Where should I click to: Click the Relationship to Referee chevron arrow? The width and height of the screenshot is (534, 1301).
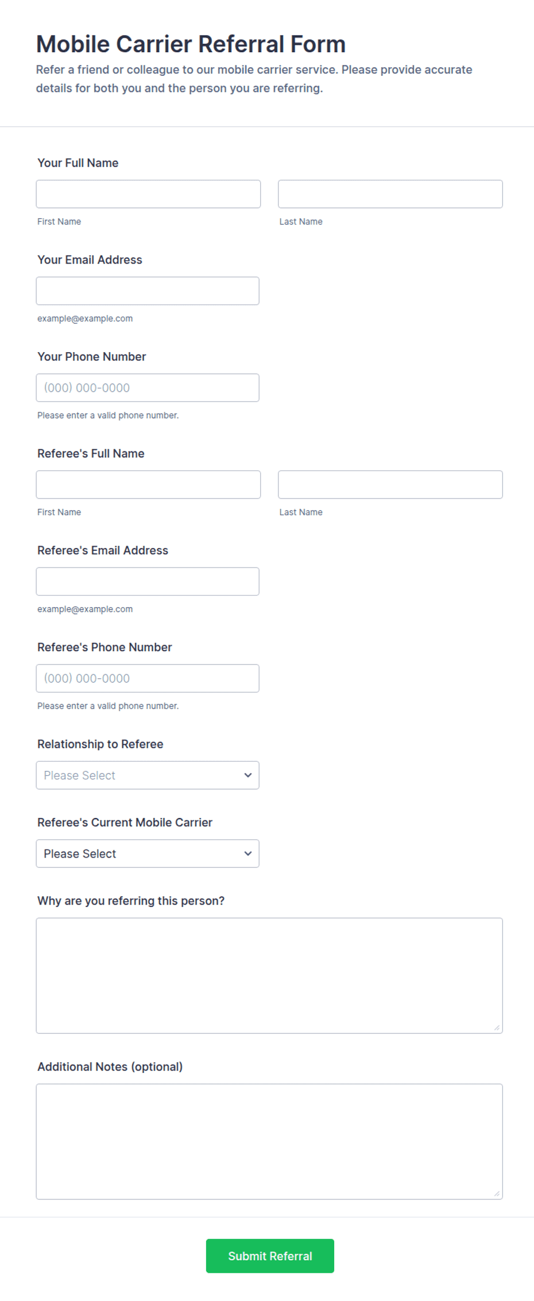(x=248, y=775)
